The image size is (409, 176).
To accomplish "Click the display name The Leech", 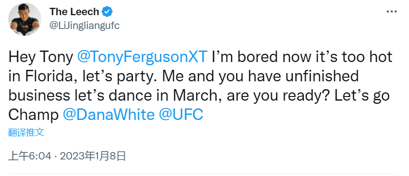I will point(74,12).
